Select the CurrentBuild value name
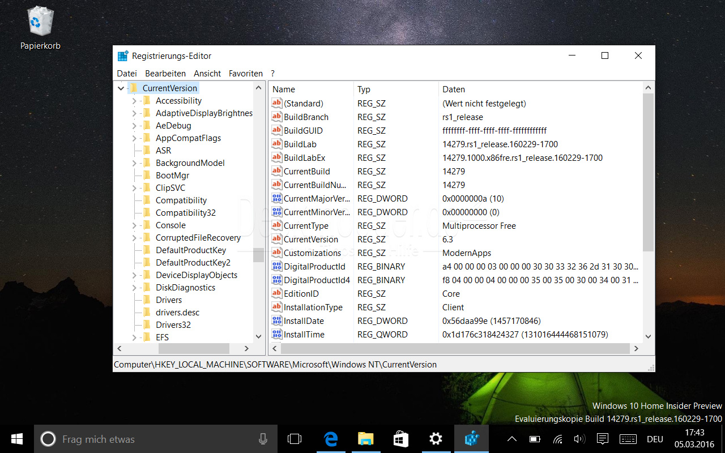 (306, 171)
